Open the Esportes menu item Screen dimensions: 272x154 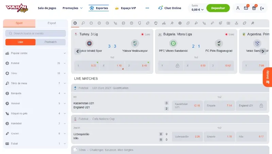pos(99,8)
